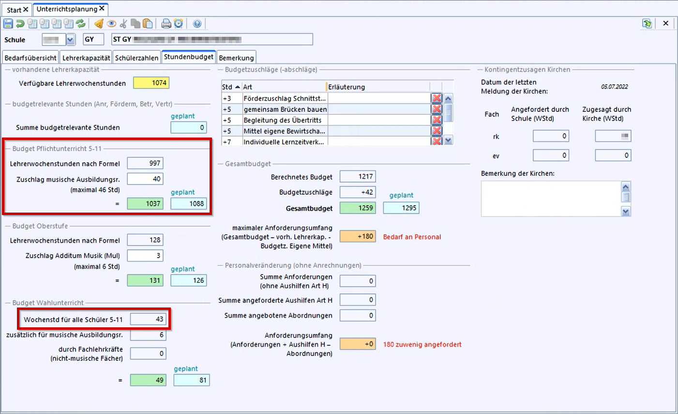Viewport: 678px width, 414px height.
Task: Open help with the blue question mark
Action: click(197, 24)
